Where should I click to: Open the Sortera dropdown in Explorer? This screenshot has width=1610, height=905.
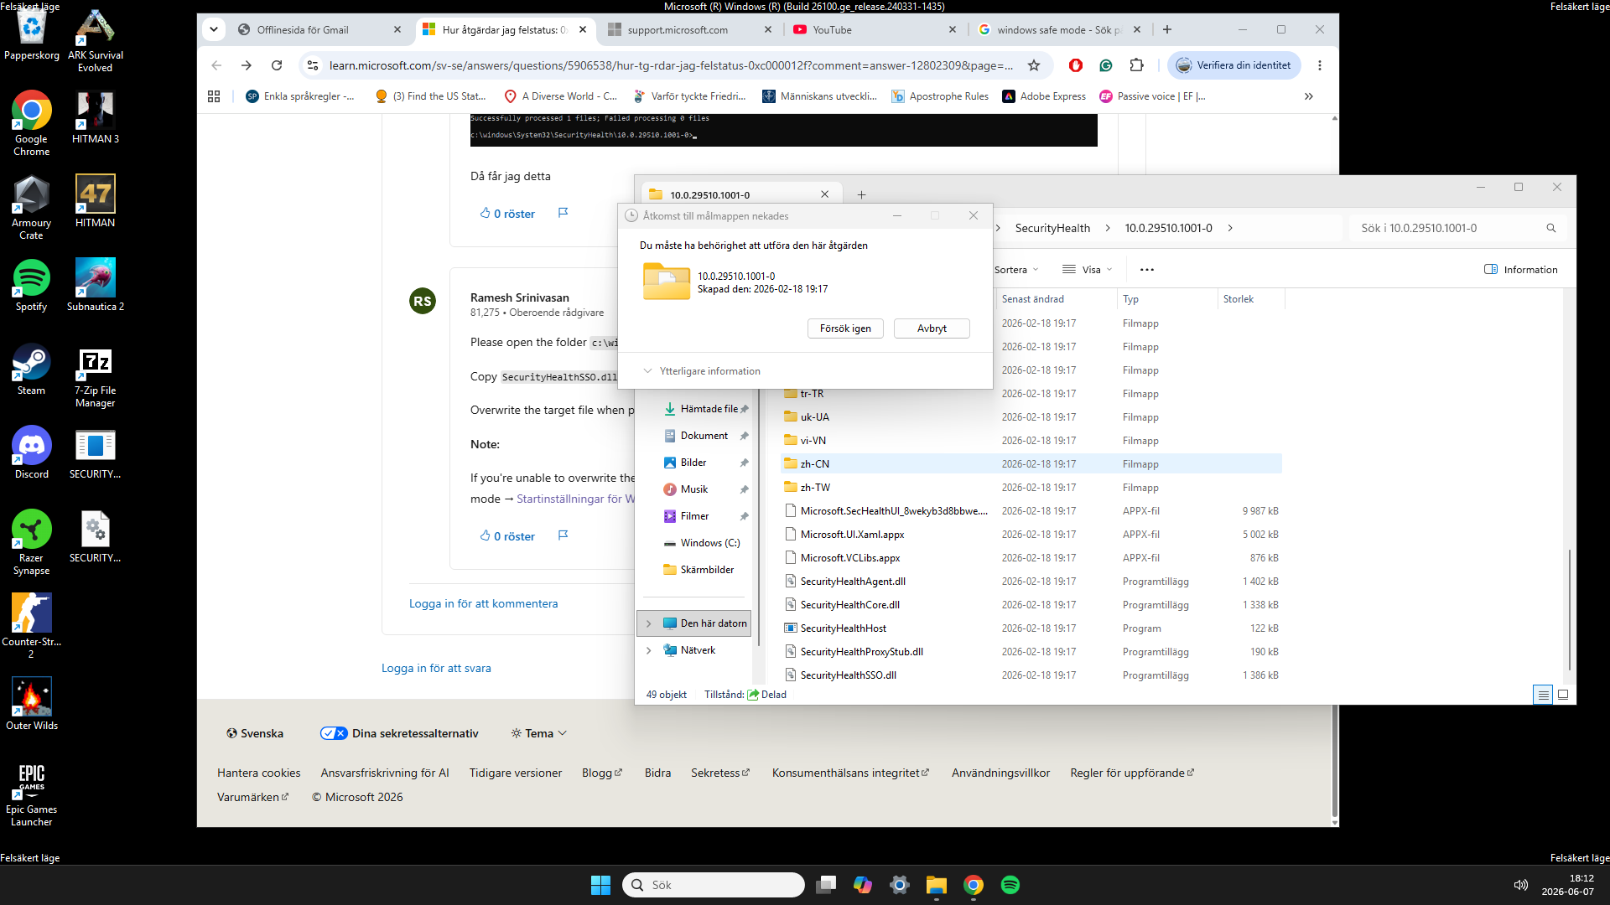[x=1016, y=270]
